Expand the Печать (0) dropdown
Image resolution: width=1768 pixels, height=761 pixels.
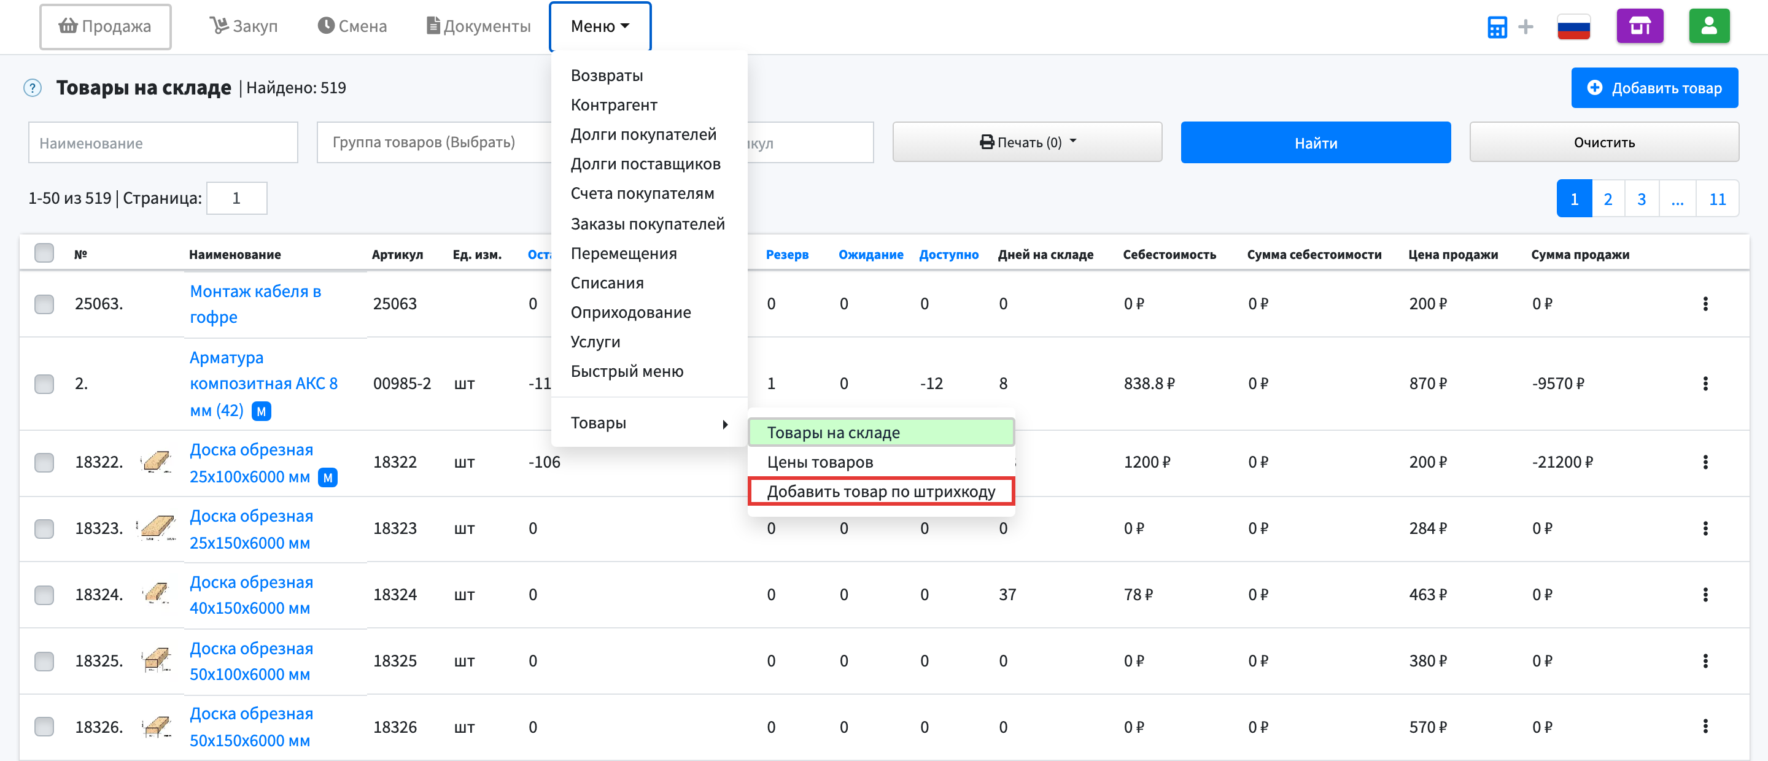pos(1027,142)
